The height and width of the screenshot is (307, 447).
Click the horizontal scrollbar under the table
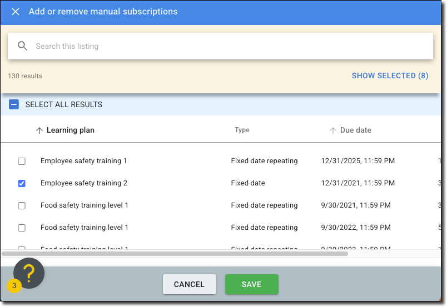pos(175,254)
